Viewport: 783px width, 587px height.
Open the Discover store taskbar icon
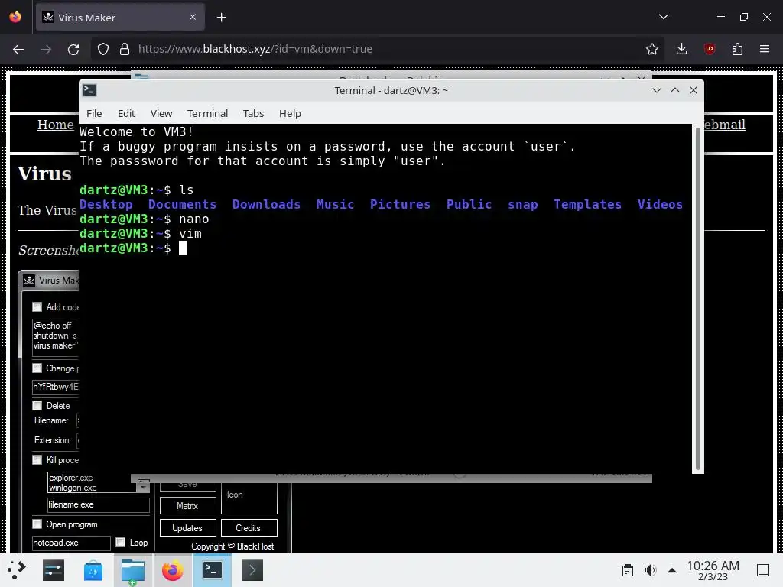coord(93,570)
